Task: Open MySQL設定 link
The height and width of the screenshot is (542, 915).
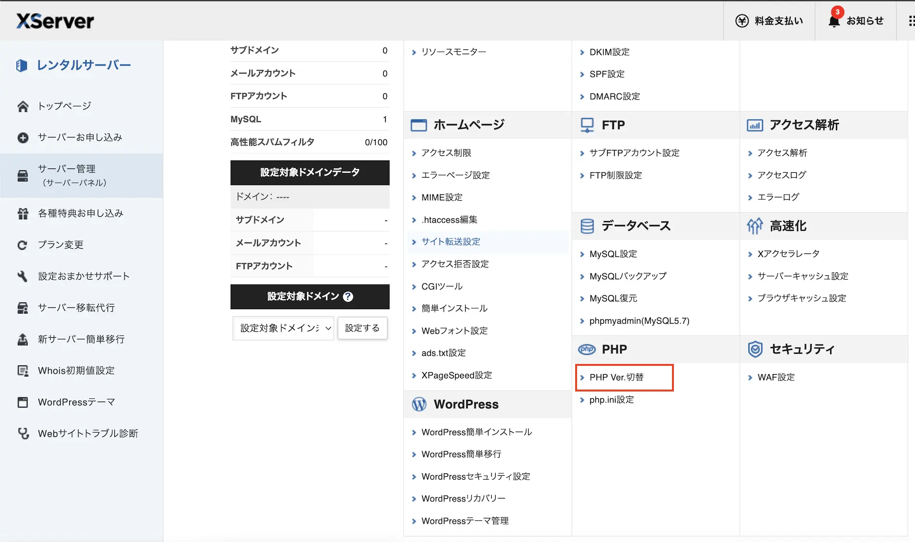Action: point(613,254)
